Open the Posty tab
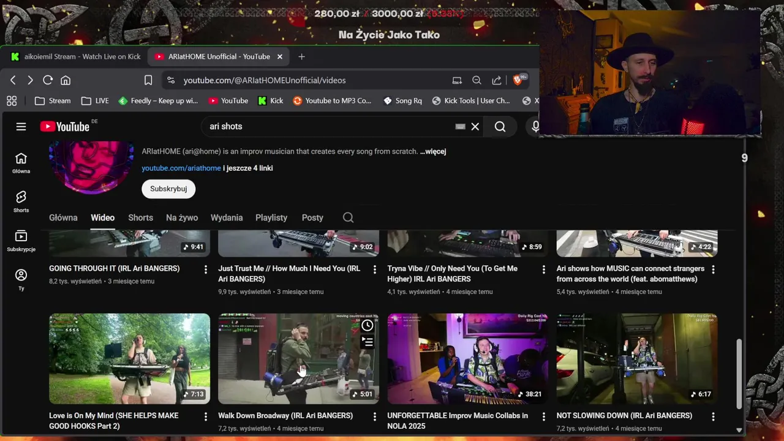 [312, 217]
